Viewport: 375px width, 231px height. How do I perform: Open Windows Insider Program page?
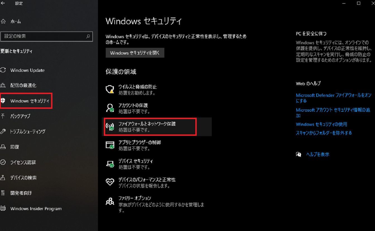click(x=36, y=208)
